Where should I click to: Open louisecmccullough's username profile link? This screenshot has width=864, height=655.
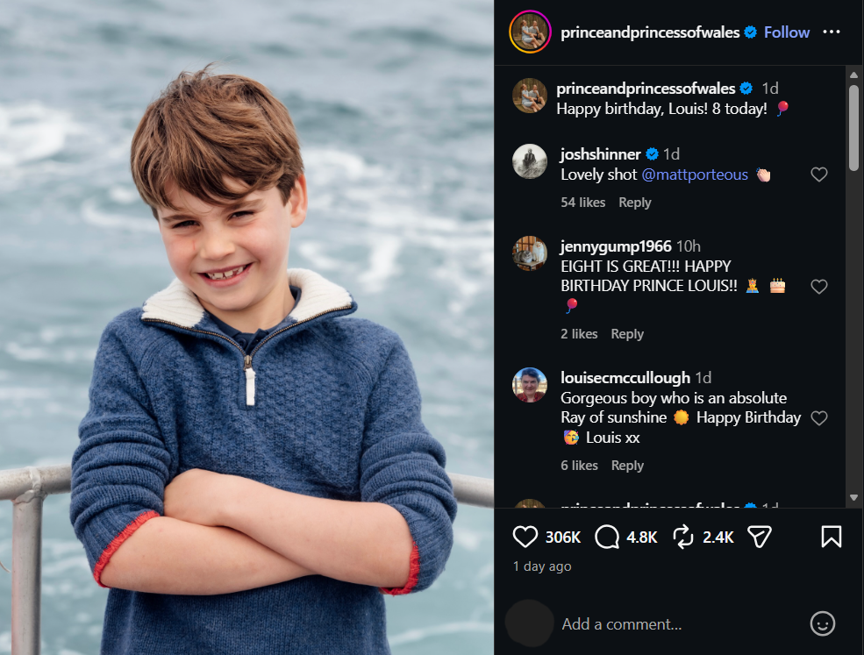[625, 378]
